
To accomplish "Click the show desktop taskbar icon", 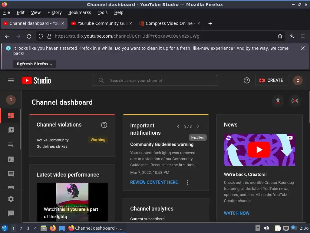I will (62, 228).
